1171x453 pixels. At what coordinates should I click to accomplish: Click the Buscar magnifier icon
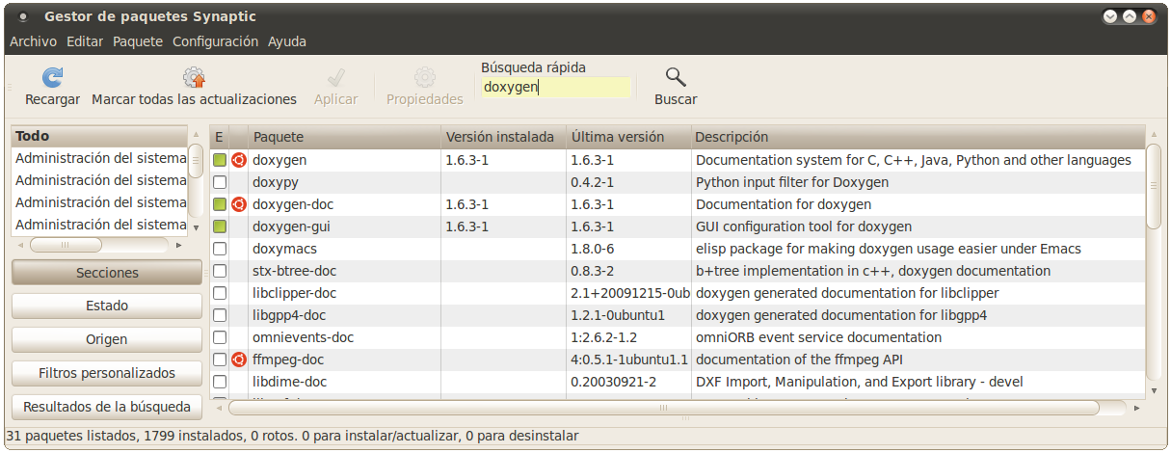pyautogui.click(x=676, y=77)
